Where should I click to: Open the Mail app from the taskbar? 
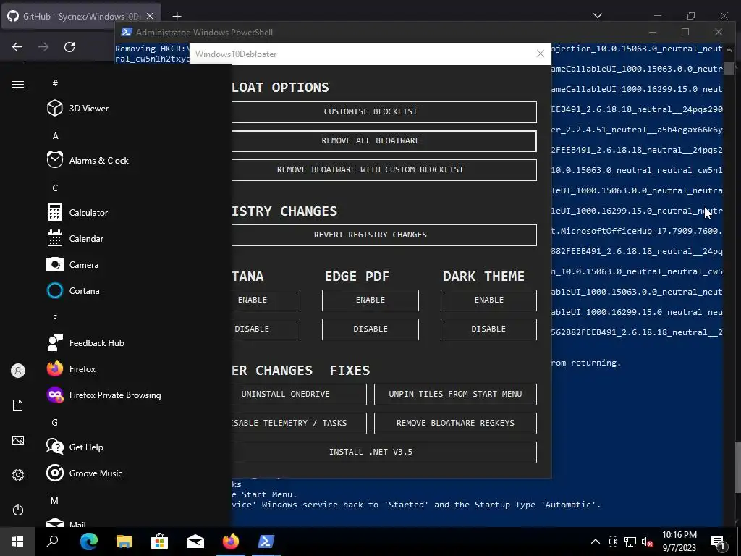pyautogui.click(x=195, y=542)
